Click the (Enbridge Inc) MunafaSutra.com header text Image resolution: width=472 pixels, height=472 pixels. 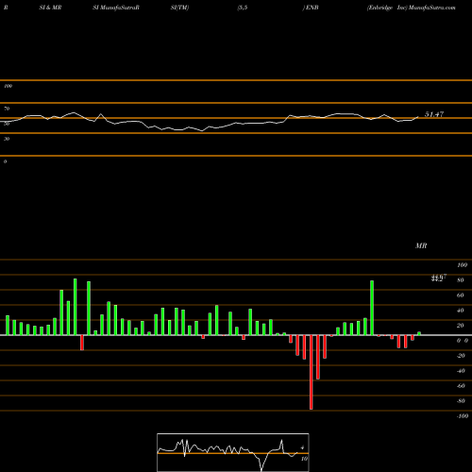pyautogui.click(x=411, y=8)
